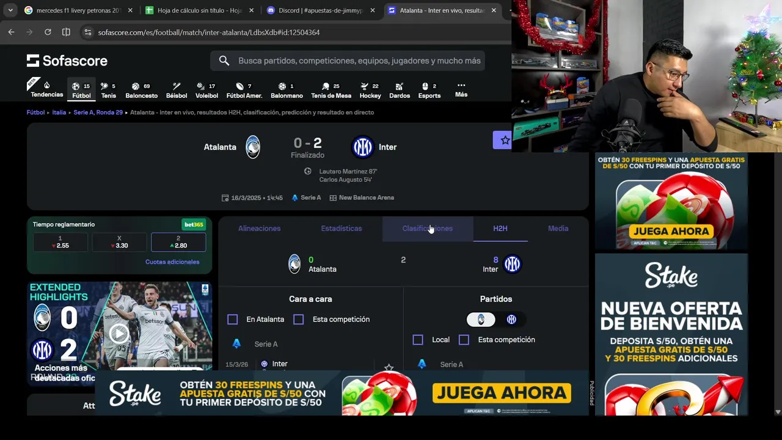
Task: Open the Béisbol sport category
Action: [176, 90]
